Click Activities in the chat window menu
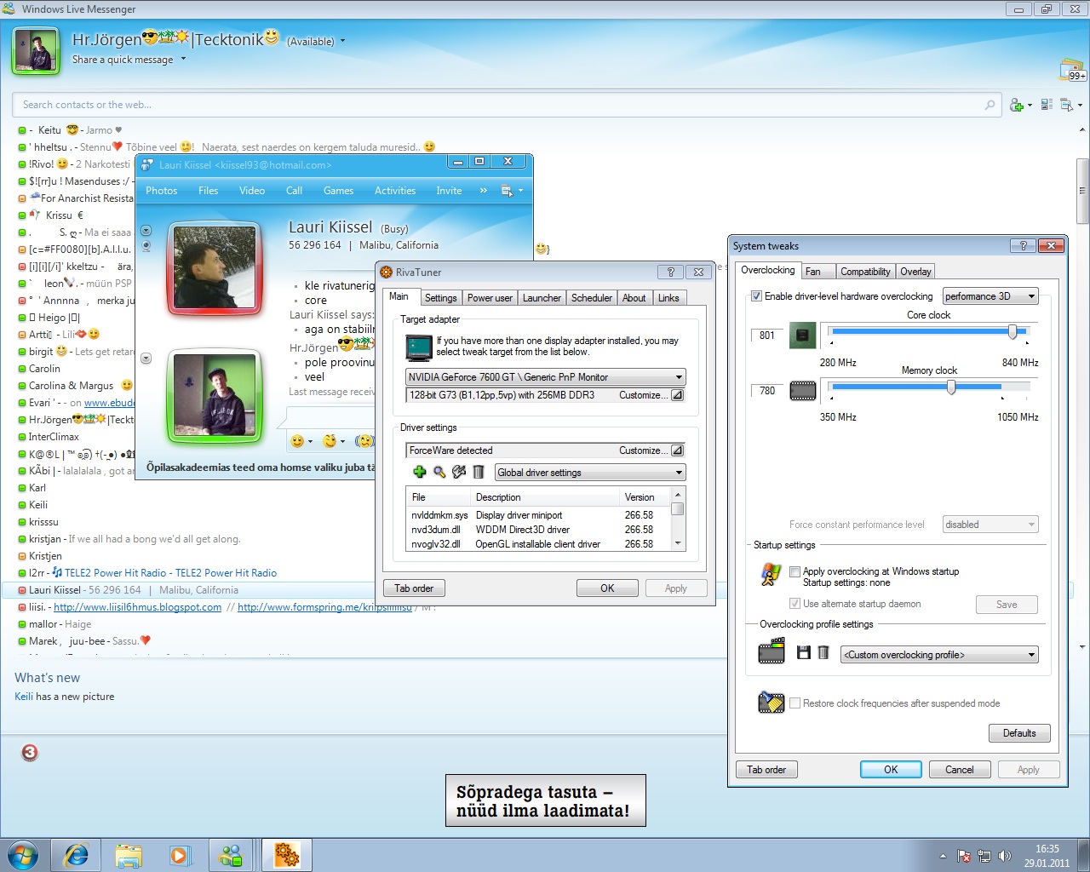This screenshot has height=872, width=1090. (395, 191)
